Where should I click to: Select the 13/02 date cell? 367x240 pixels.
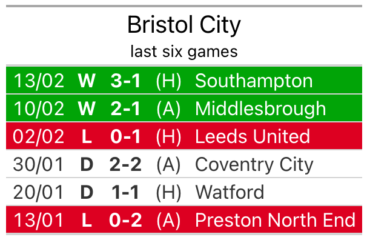39,81
